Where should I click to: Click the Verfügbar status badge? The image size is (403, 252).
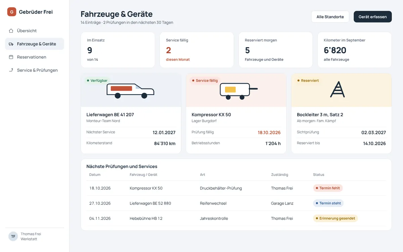97,81
